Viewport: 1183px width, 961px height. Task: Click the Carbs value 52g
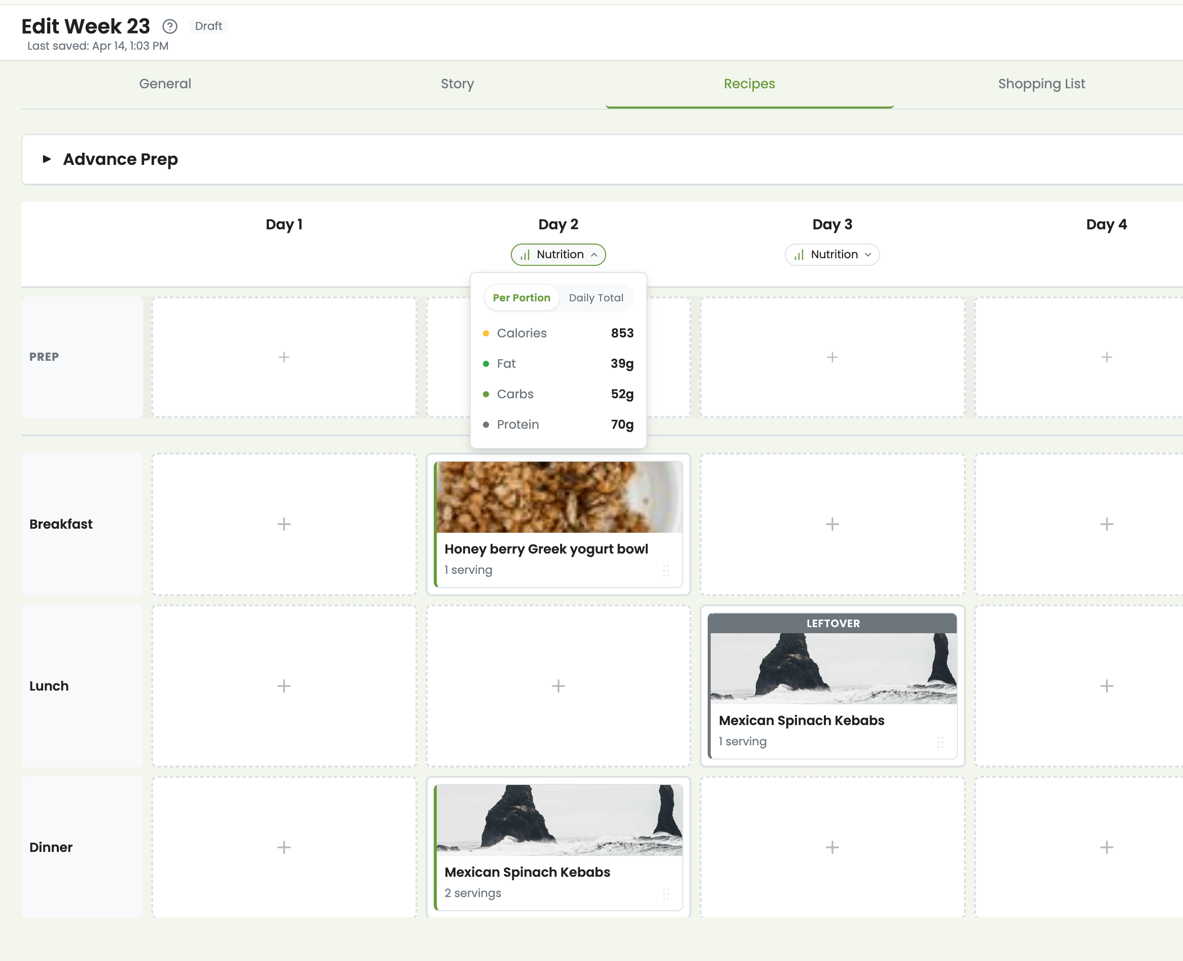click(622, 394)
